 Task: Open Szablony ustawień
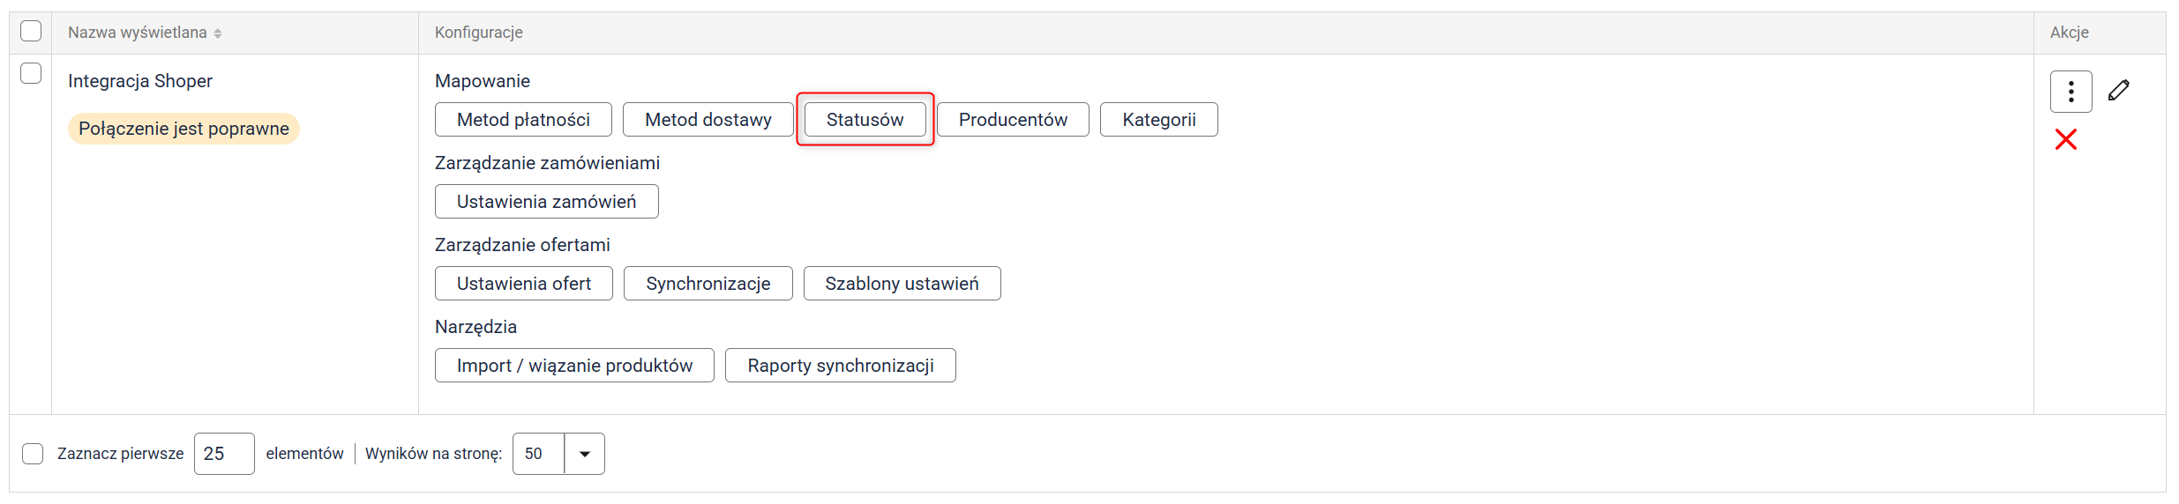(x=902, y=284)
